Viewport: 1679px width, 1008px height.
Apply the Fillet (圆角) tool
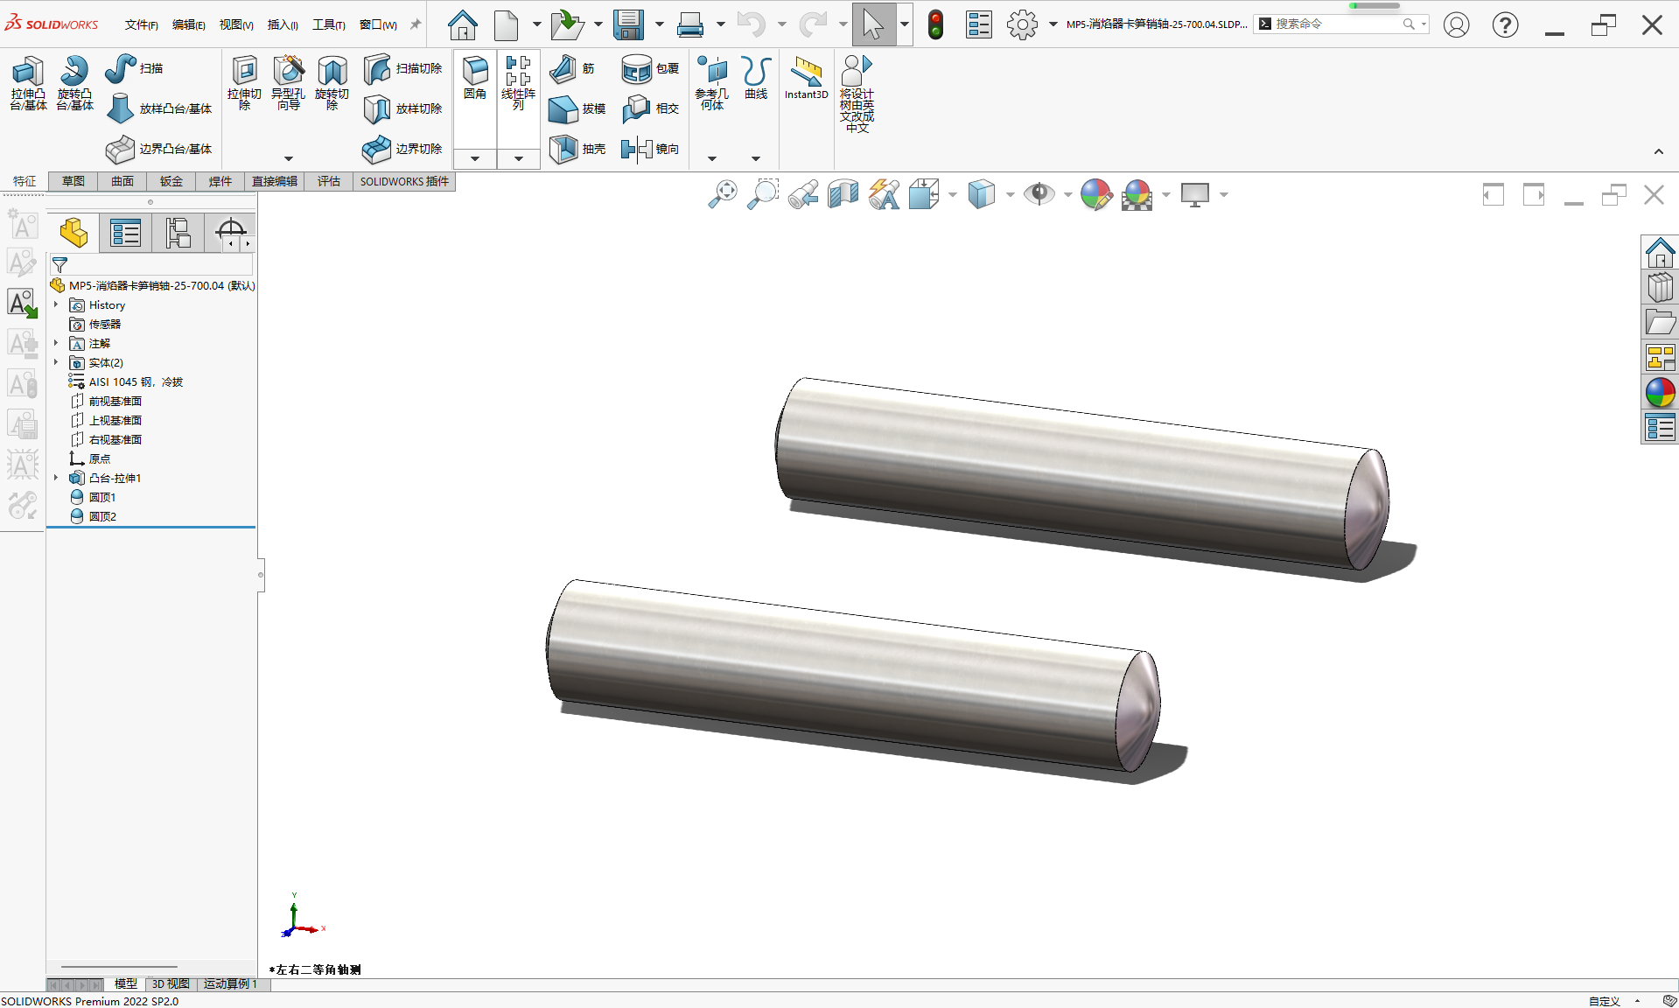[x=475, y=79]
